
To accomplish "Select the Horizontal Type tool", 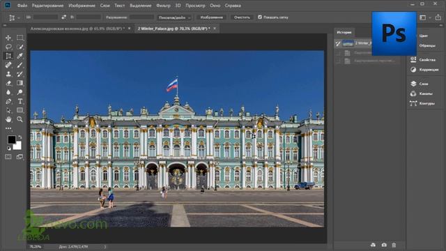I will 20,101.
